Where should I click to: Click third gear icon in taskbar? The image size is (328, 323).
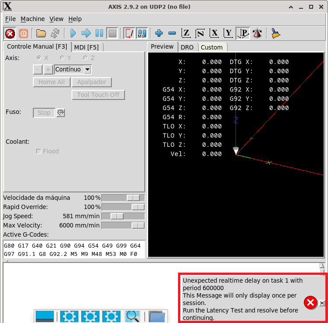click(111, 316)
